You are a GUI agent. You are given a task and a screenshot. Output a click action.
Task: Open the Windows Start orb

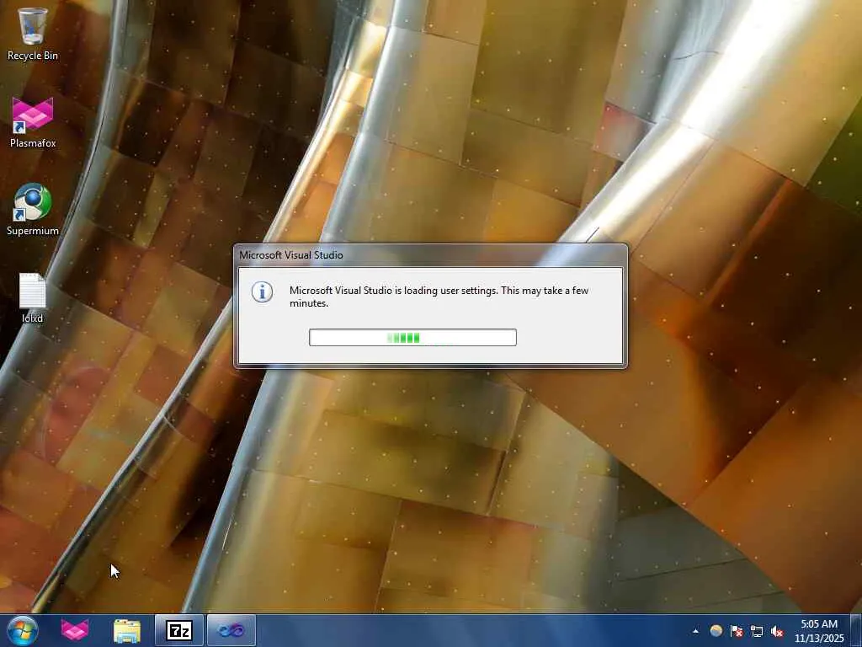(x=23, y=630)
